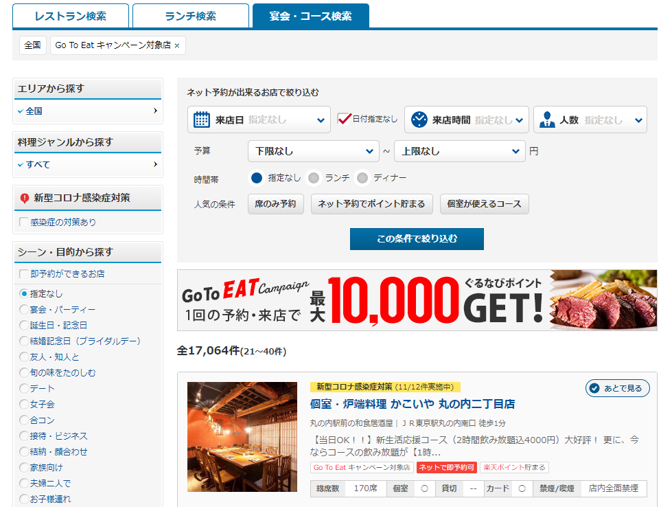This screenshot has width=661, height=507.
Task: Click the clock icon for 来店時間
Action: pyautogui.click(x=419, y=120)
